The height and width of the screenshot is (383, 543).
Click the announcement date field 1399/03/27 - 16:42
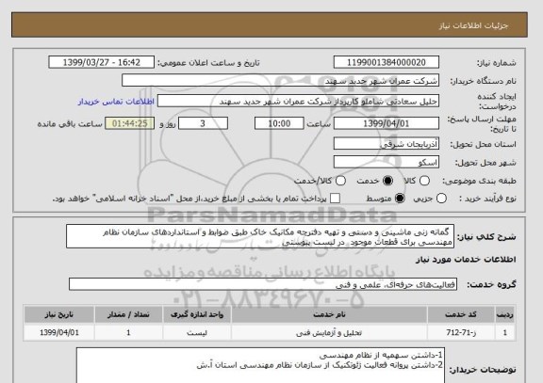click(x=102, y=62)
